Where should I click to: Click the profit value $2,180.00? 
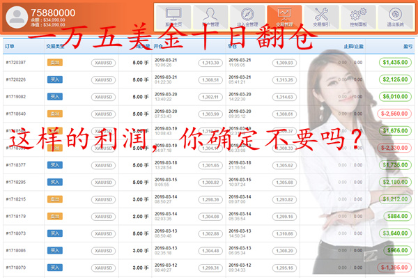click(395, 182)
